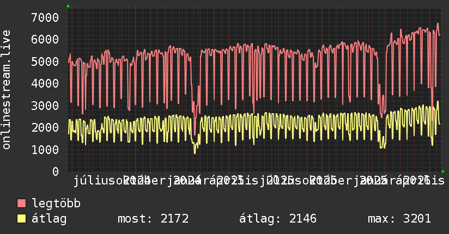Screen dimensions: 449x234
Task: Click the 4000 y-axis label
Action: [45, 83]
